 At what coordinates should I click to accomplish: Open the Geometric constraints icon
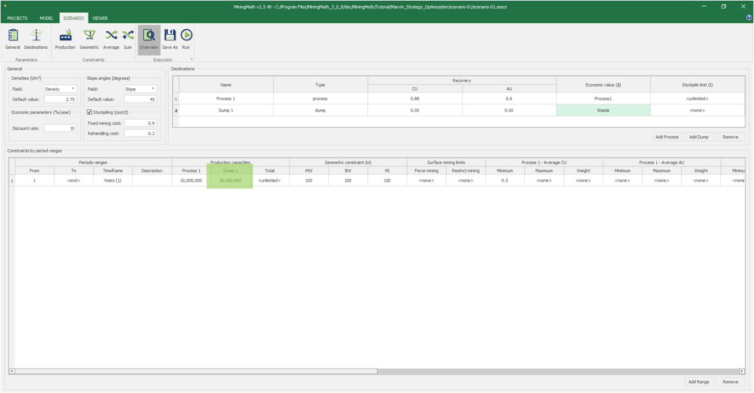(x=89, y=35)
